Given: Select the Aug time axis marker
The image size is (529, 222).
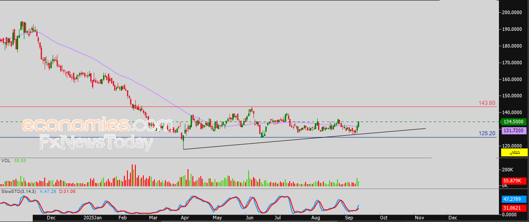Looking at the screenshot, I should (315, 218).
